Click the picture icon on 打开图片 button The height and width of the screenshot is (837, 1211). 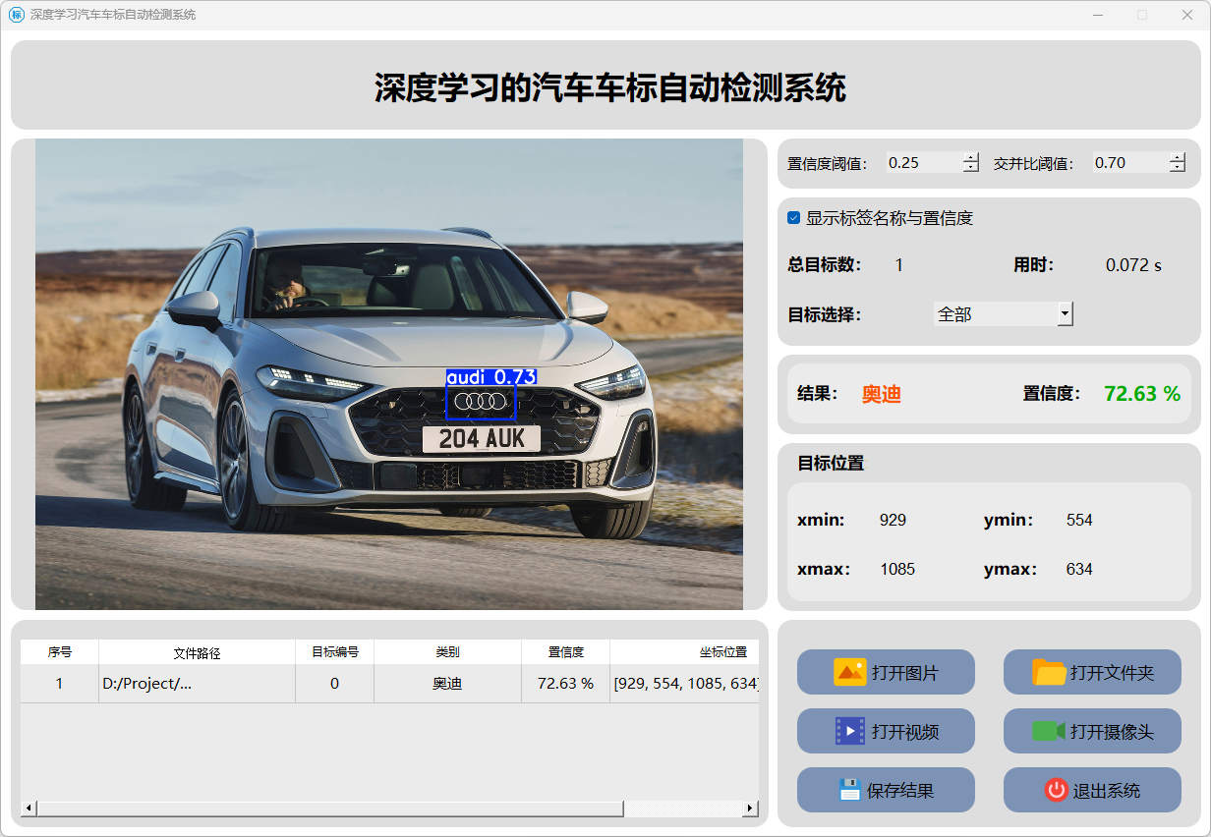[x=849, y=672]
